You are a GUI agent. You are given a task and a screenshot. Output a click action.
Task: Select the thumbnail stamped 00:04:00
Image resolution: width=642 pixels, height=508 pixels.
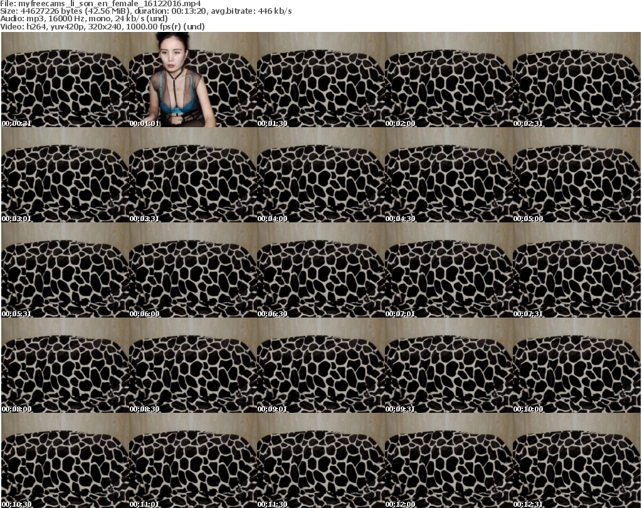click(x=320, y=175)
